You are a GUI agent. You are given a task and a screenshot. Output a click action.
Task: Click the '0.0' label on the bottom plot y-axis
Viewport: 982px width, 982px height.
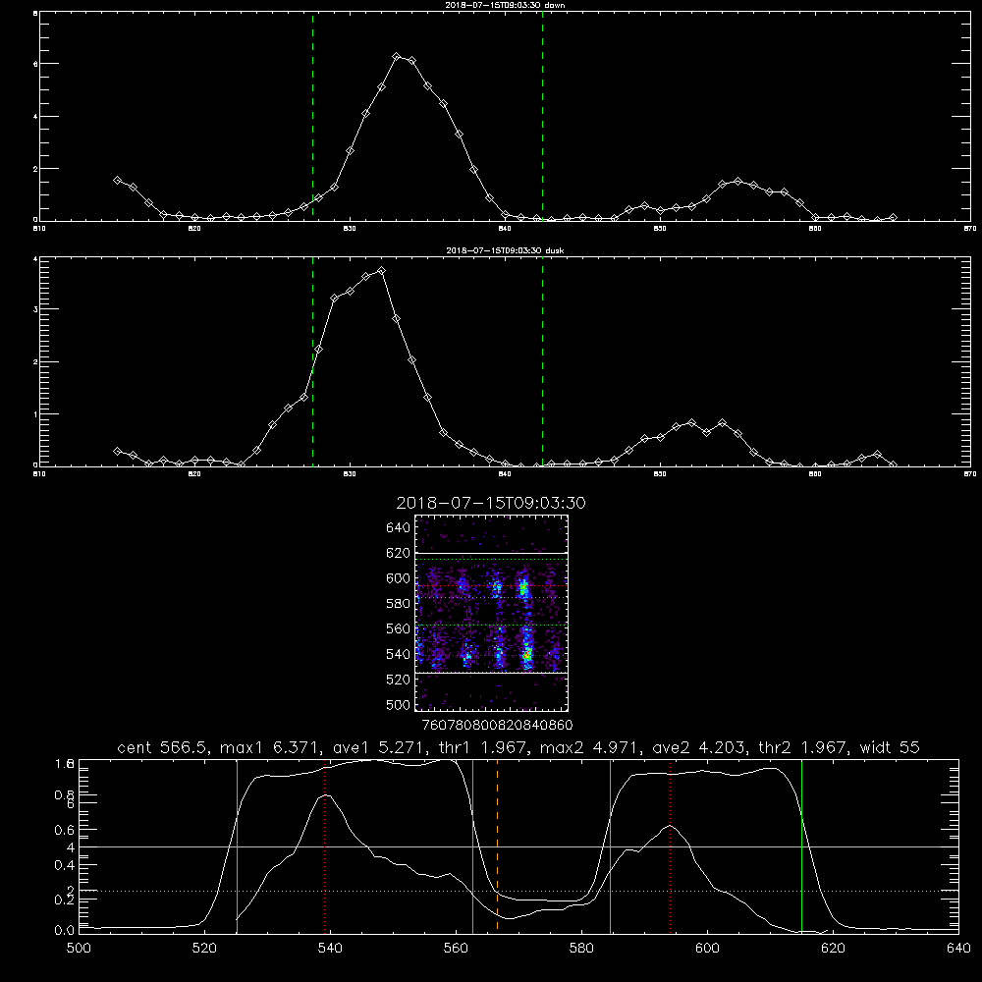(x=65, y=931)
